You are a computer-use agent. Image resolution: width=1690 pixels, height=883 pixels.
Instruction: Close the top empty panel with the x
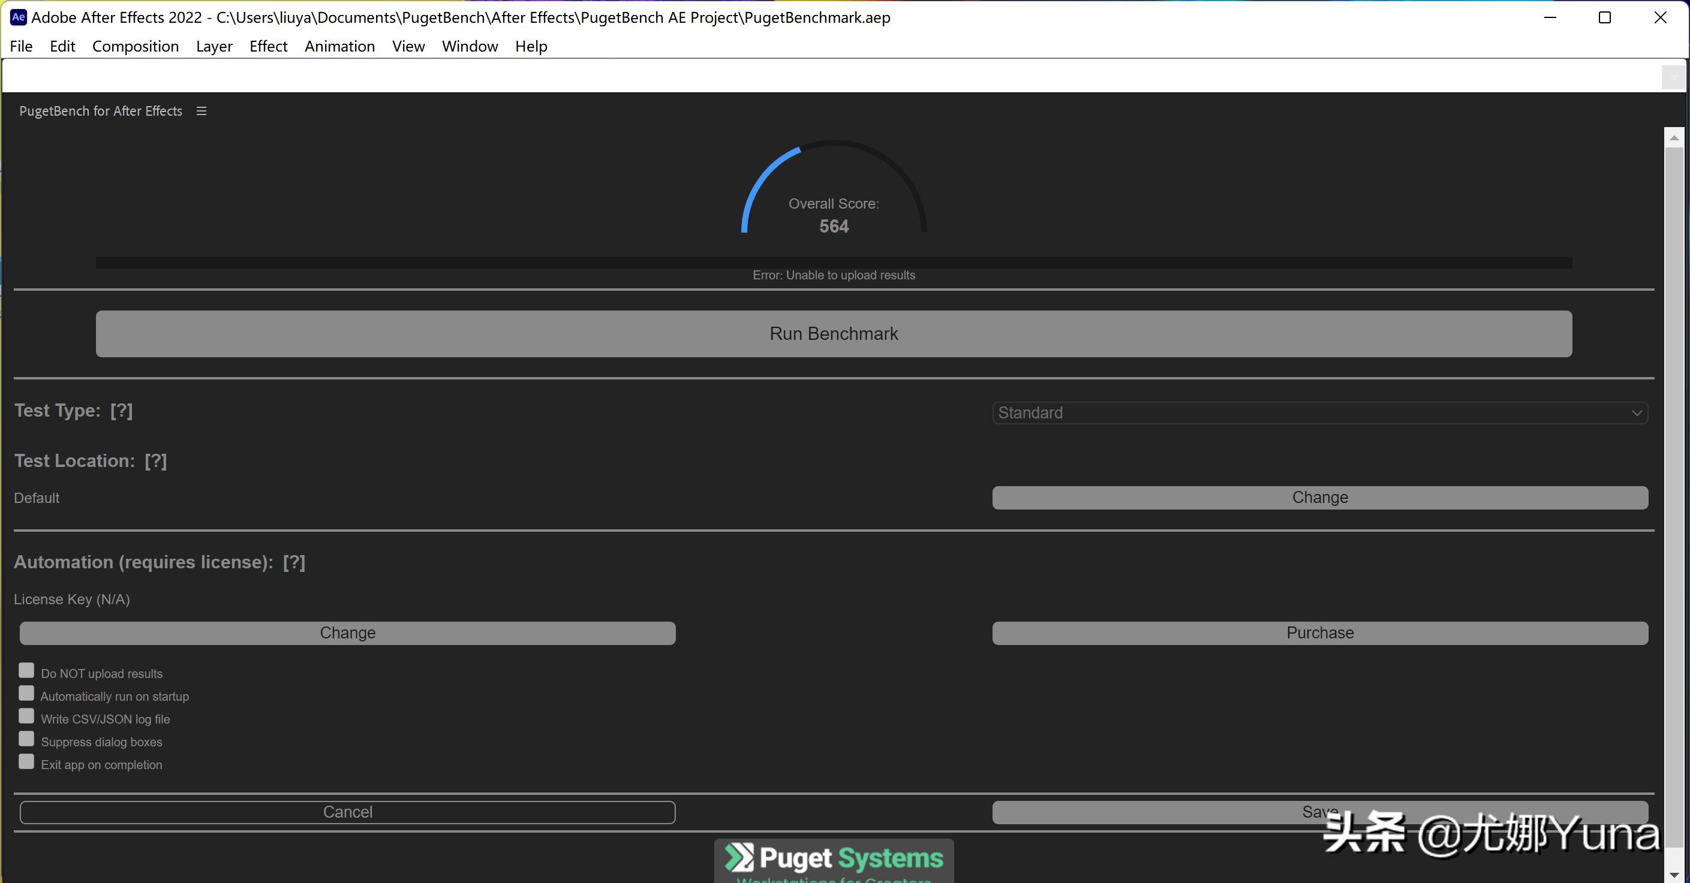(x=1673, y=77)
